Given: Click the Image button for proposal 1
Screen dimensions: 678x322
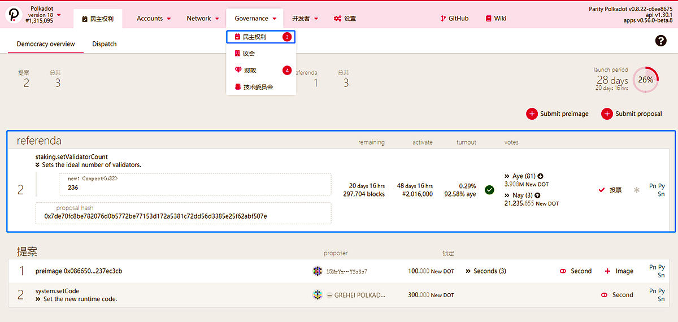Looking at the screenshot, I should (619, 271).
